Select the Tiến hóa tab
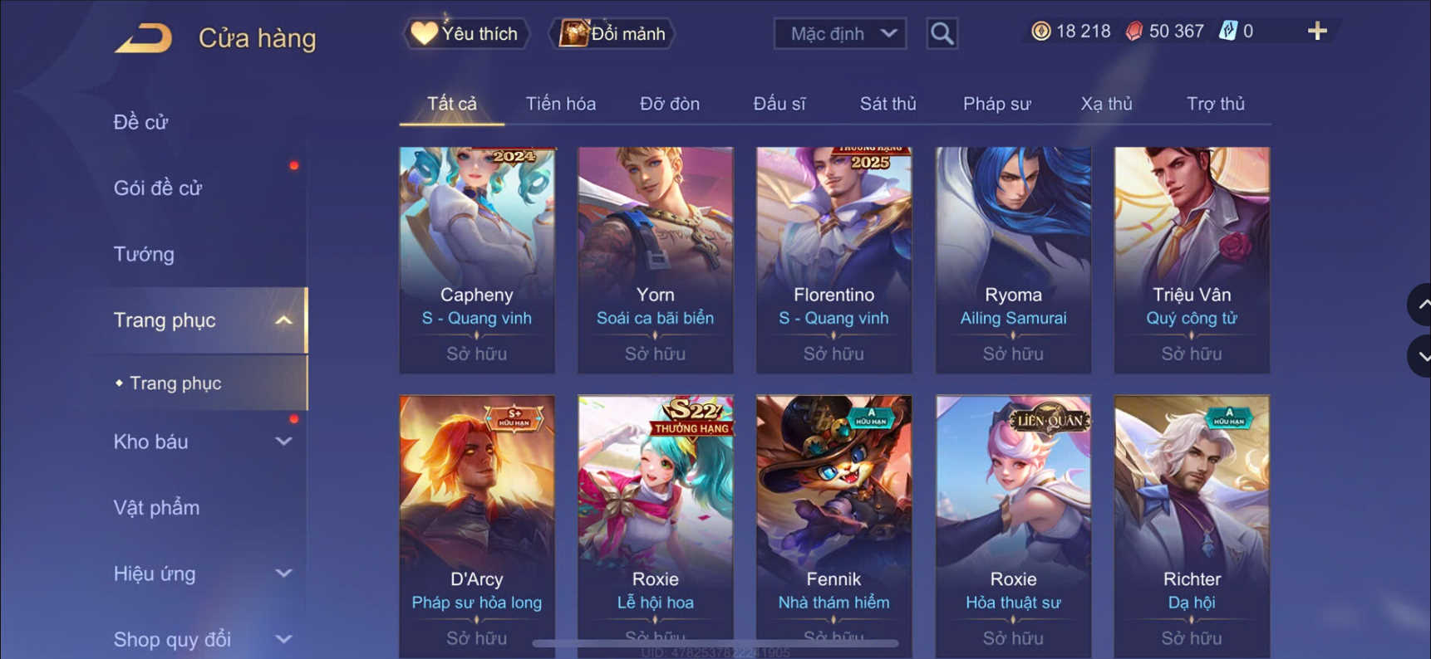 click(x=561, y=104)
